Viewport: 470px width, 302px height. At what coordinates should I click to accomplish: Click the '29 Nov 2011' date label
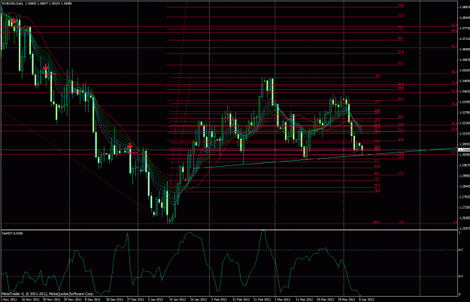[x=74, y=299]
